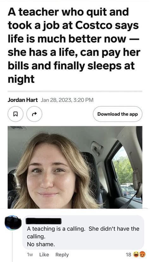Click the 'No shame.' comment line
Viewport: 150px width, 262px height.
click(x=41, y=244)
